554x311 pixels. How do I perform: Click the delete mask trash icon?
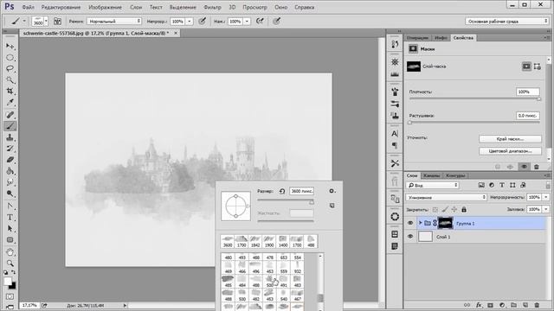[x=537, y=167]
